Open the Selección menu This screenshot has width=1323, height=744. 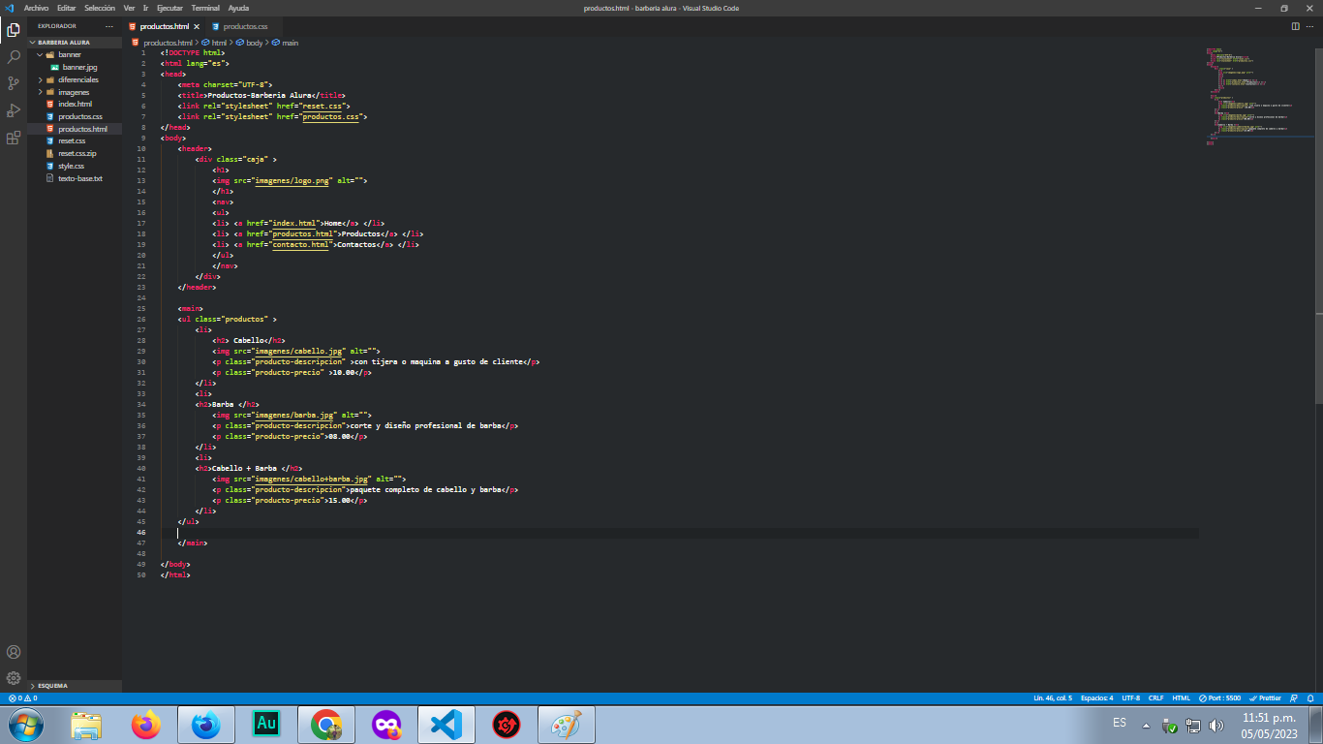coord(100,8)
